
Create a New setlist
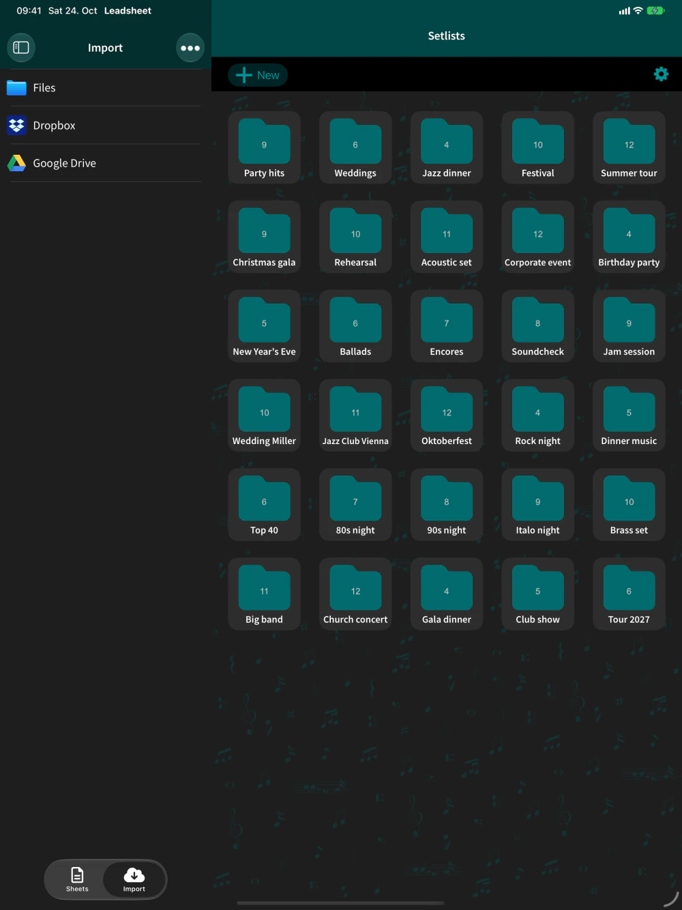258,75
